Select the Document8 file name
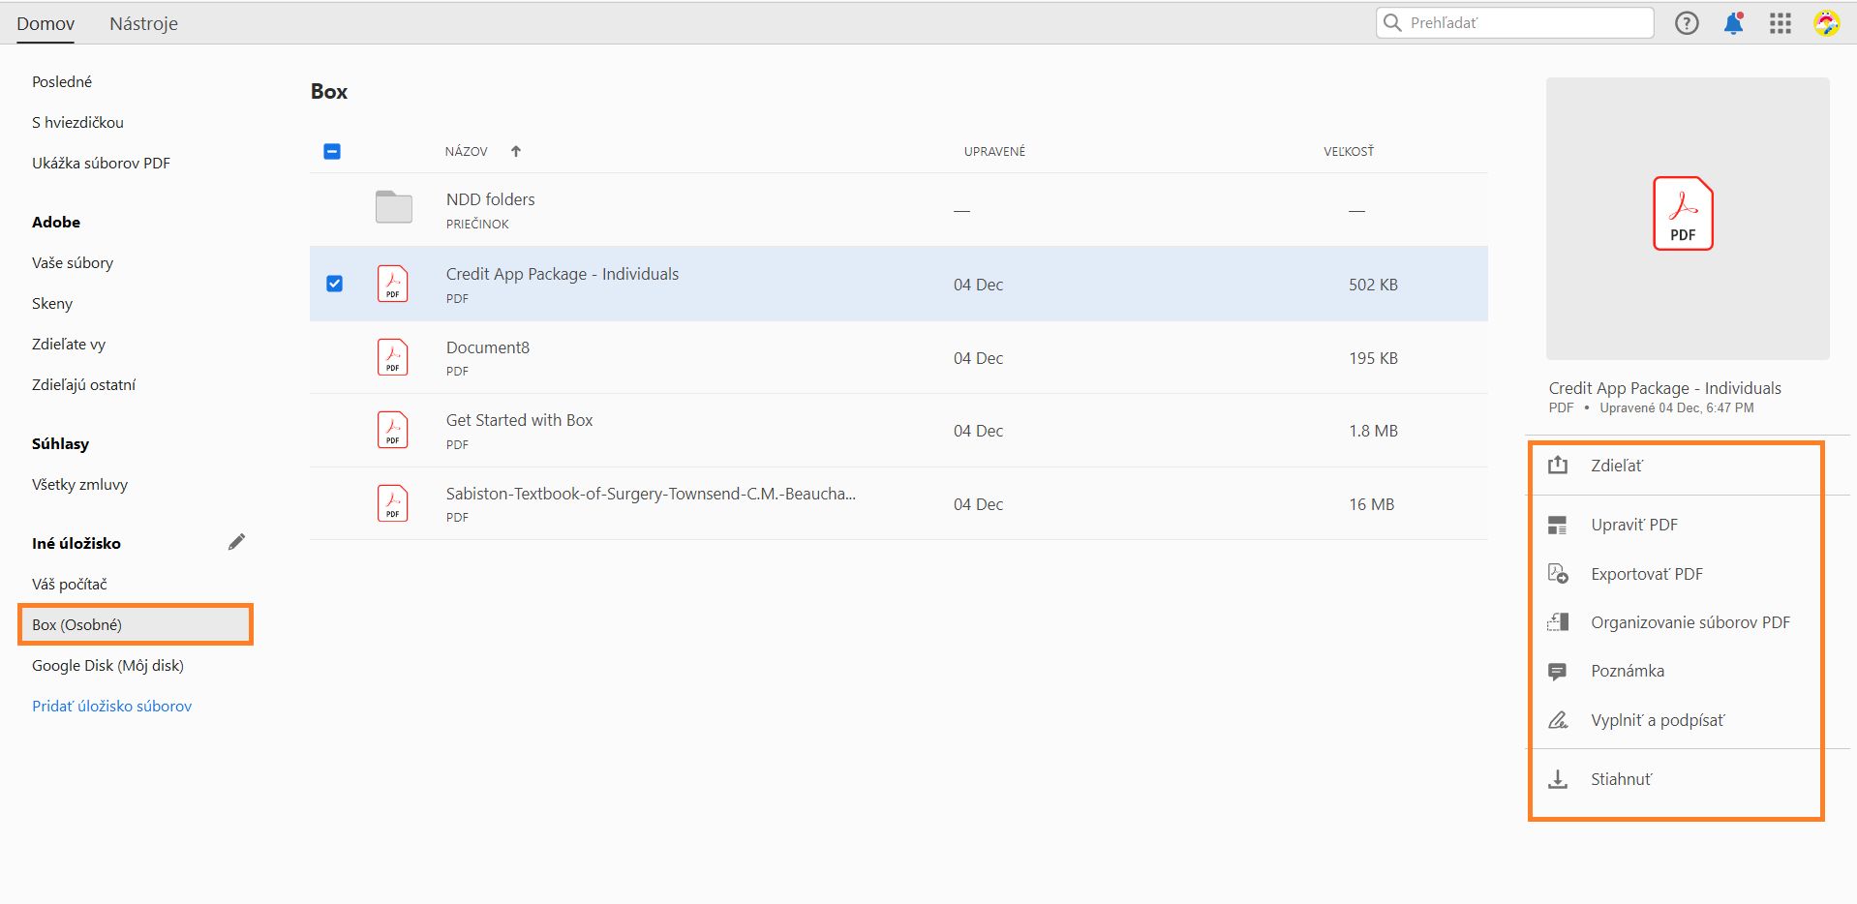 pos(488,347)
